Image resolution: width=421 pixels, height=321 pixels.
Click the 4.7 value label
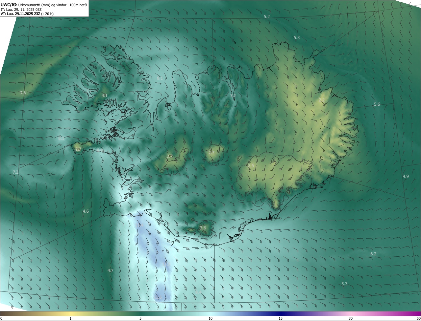pyautogui.click(x=111, y=271)
